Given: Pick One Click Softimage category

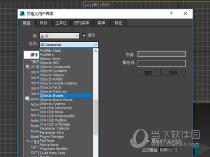Looking at the screenshot, I should point(66,124).
